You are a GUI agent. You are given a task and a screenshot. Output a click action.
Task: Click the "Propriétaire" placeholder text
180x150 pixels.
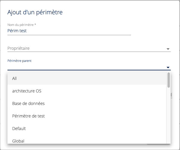point(19,49)
